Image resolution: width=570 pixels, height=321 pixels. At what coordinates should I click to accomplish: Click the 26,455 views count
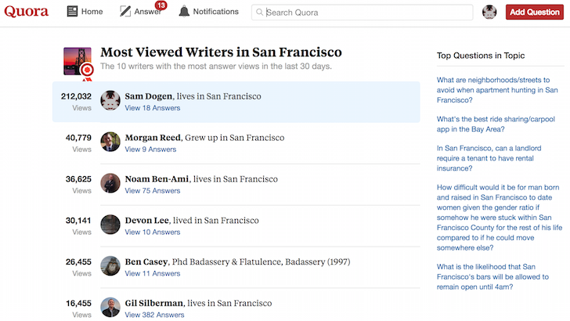tap(78, 262)
